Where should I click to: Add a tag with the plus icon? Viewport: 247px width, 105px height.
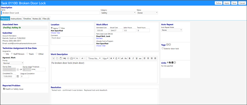click(x=167, y=45)
